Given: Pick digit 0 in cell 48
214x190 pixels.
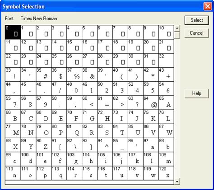Looking at the screenshot, I should pos(74,88).
